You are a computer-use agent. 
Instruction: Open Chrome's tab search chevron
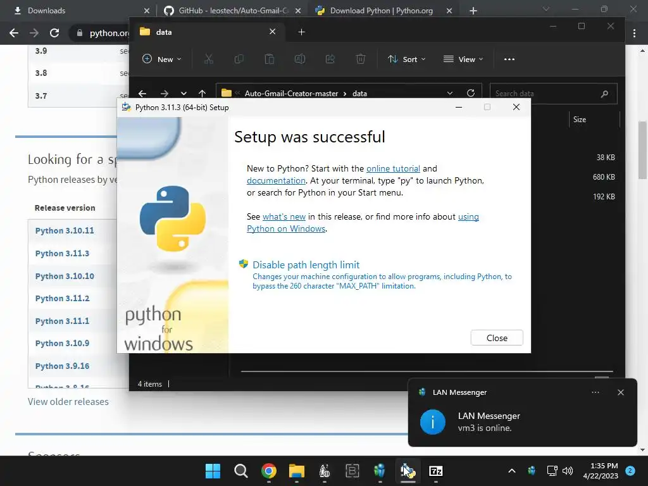(x=546, y=9)
